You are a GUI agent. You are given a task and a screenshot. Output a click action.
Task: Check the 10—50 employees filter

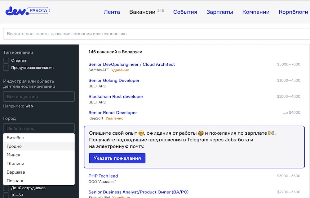click(5, 195)
